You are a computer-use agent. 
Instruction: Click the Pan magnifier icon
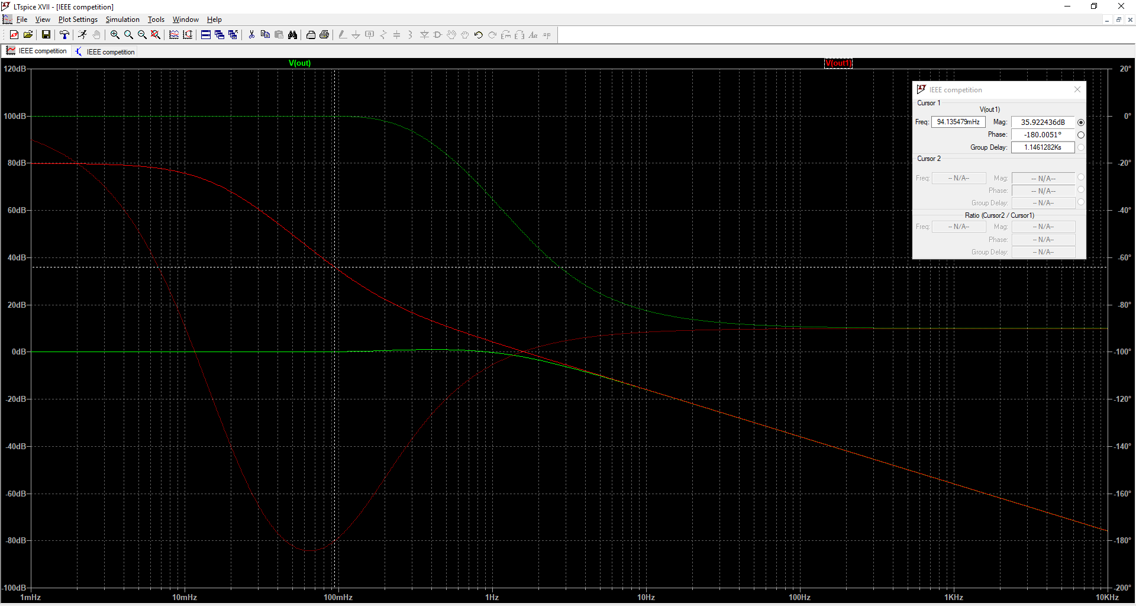click(128, 35)
